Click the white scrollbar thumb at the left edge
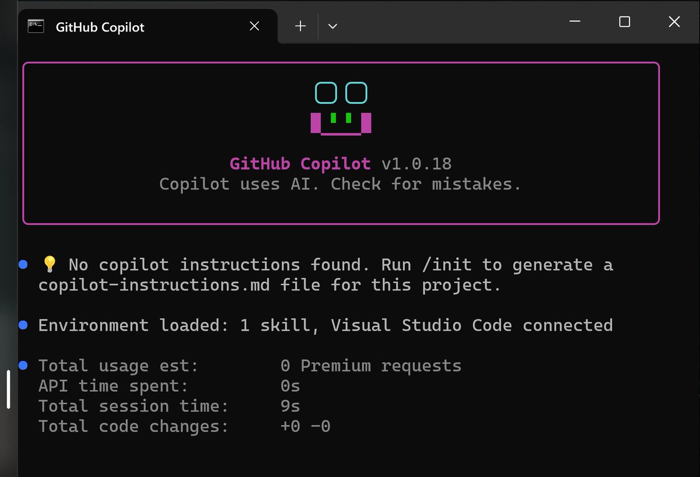 tap(8, 390)
